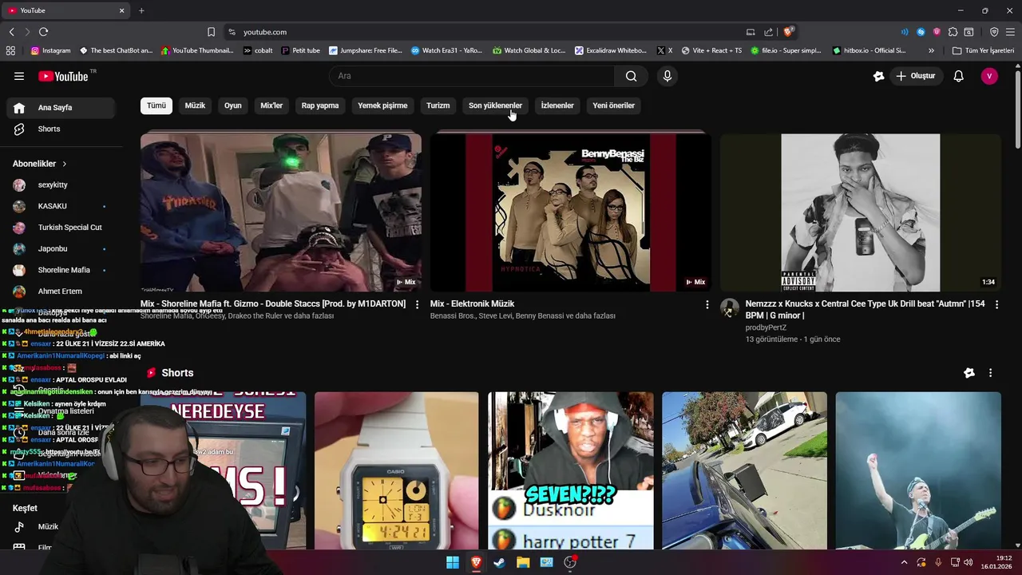
Task: Bookmark this page with the bookmark icon
Action: pos(211,32)
